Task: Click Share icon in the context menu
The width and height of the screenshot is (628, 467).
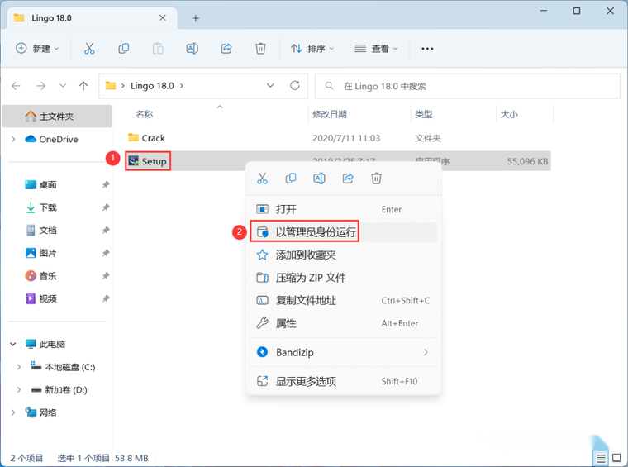Action: point(348,179)
